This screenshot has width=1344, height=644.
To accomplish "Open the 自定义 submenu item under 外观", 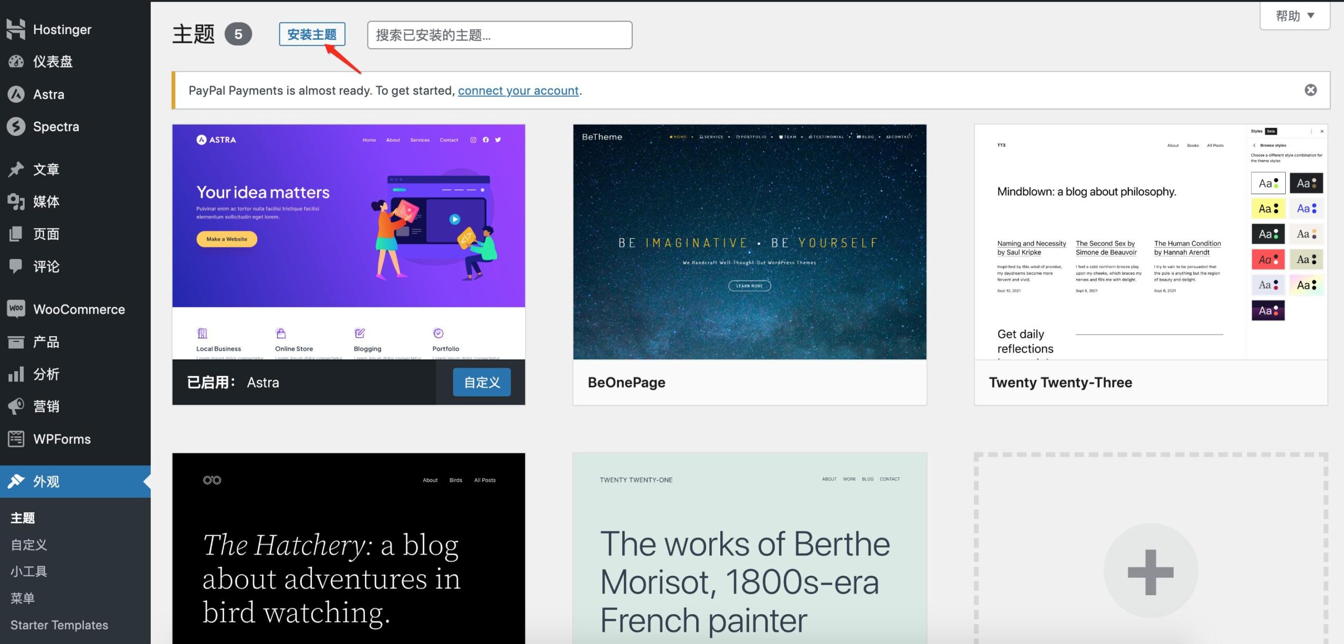I will point(29,545).
